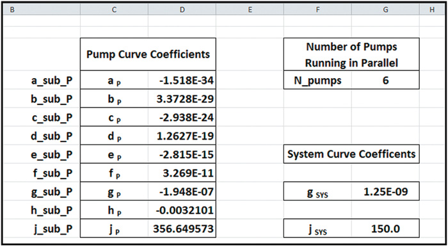Click the value -2.938E-24
The width and height of the screenshot is (448, 247).
click(x=182, y=117)
